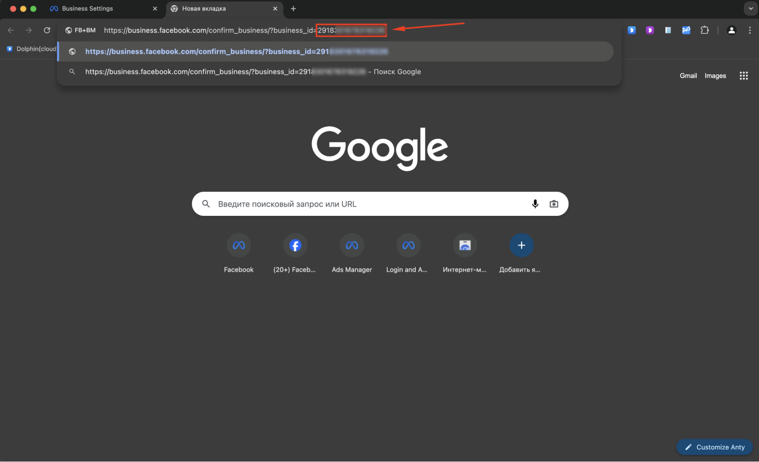Open Gmail link

click(688, 76)
